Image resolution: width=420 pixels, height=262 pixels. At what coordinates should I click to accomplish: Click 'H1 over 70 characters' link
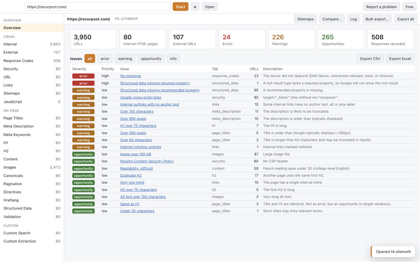pyautogui.click(x=138, y=126)
